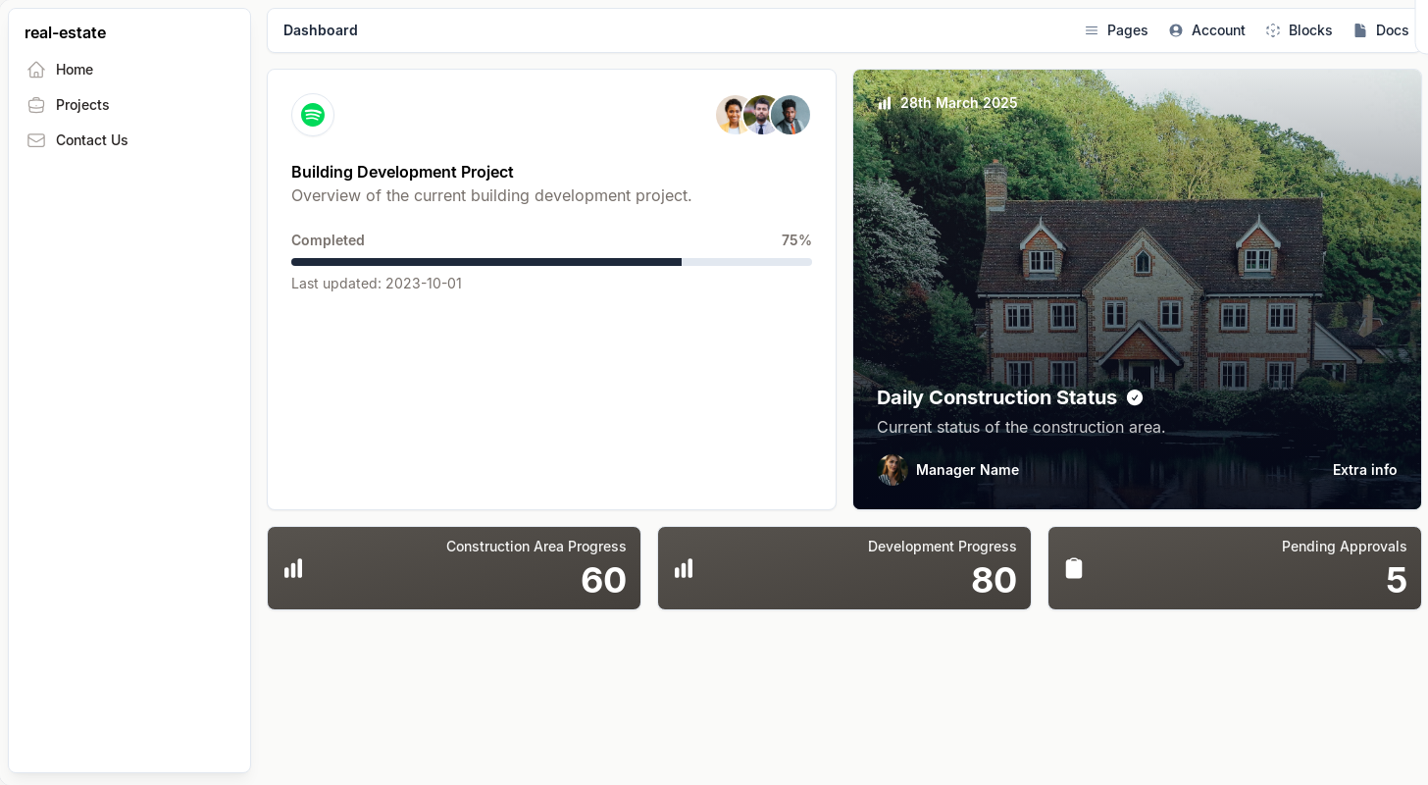Open the Blocks menu item
The height and width of the screenshot is (785, 1428).
(x=1299, y=30)
